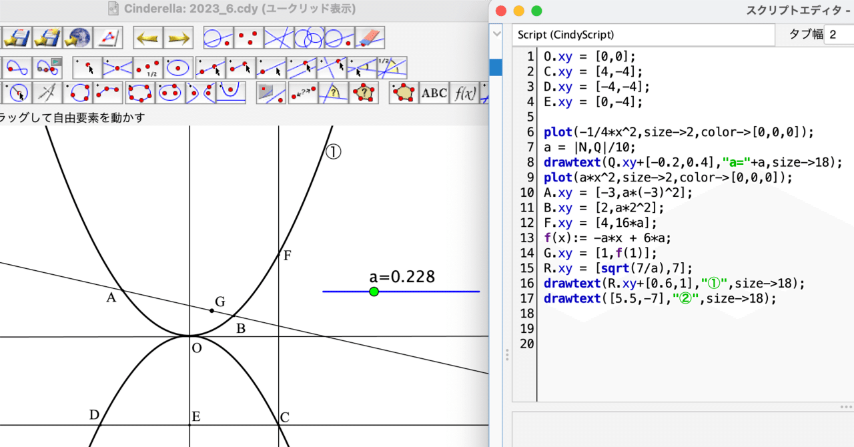The image size is (854, 447).
Task: Click the eraser delete icon
Action: point(369,37)
